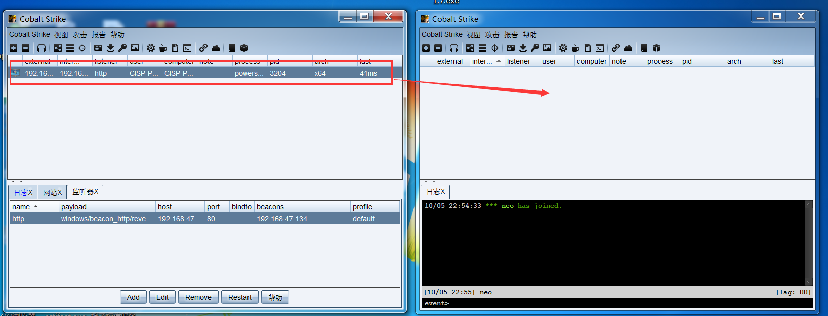Click Connect plus icon in the event-log window
This screenshot has width=828, height=316.
coord(426,48)
